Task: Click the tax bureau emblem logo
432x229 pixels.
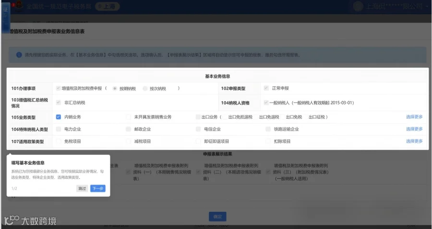Action: click(x=19, y=6)
